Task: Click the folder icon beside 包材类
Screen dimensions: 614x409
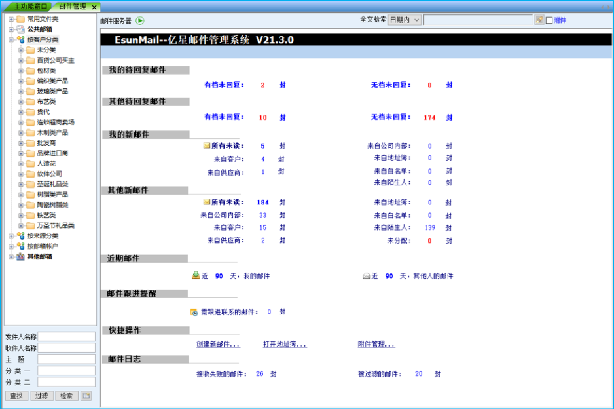Action: (30, 71)
